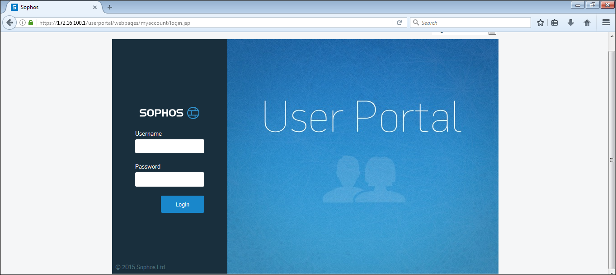Show bookmarks list icon in toolbar

coord(555,23)
